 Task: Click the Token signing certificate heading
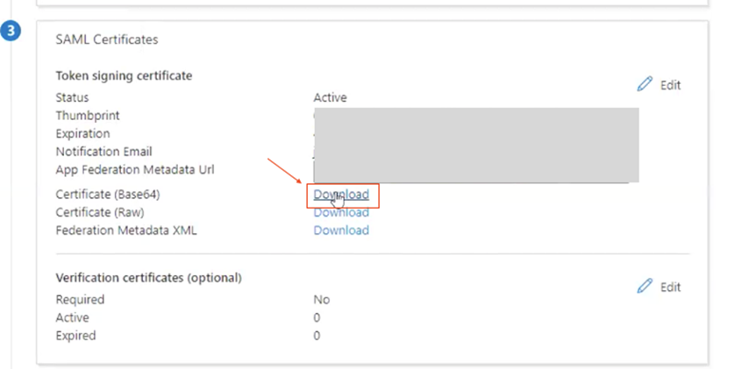pos(124,75)
